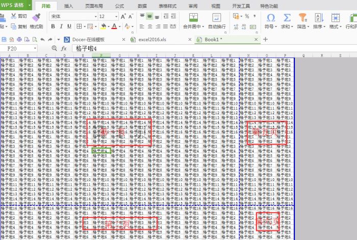The width and height of the screenshot is (357, 240).
Task: Open the borders dropdown arrow
Action: point(85,27)
